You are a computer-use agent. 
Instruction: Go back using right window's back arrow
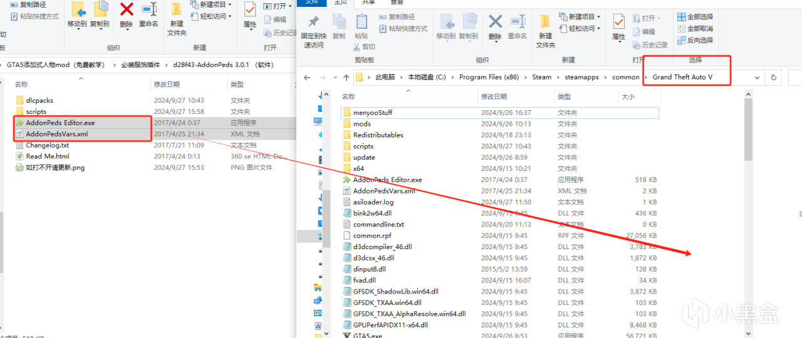(x=307, y=78)
